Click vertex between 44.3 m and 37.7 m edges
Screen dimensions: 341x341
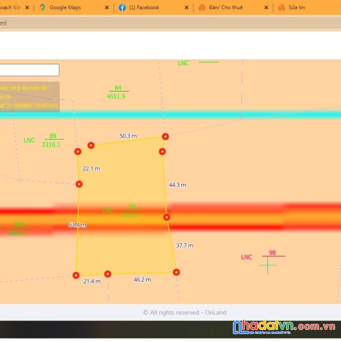pyautogui.click(x=167, y=217)
